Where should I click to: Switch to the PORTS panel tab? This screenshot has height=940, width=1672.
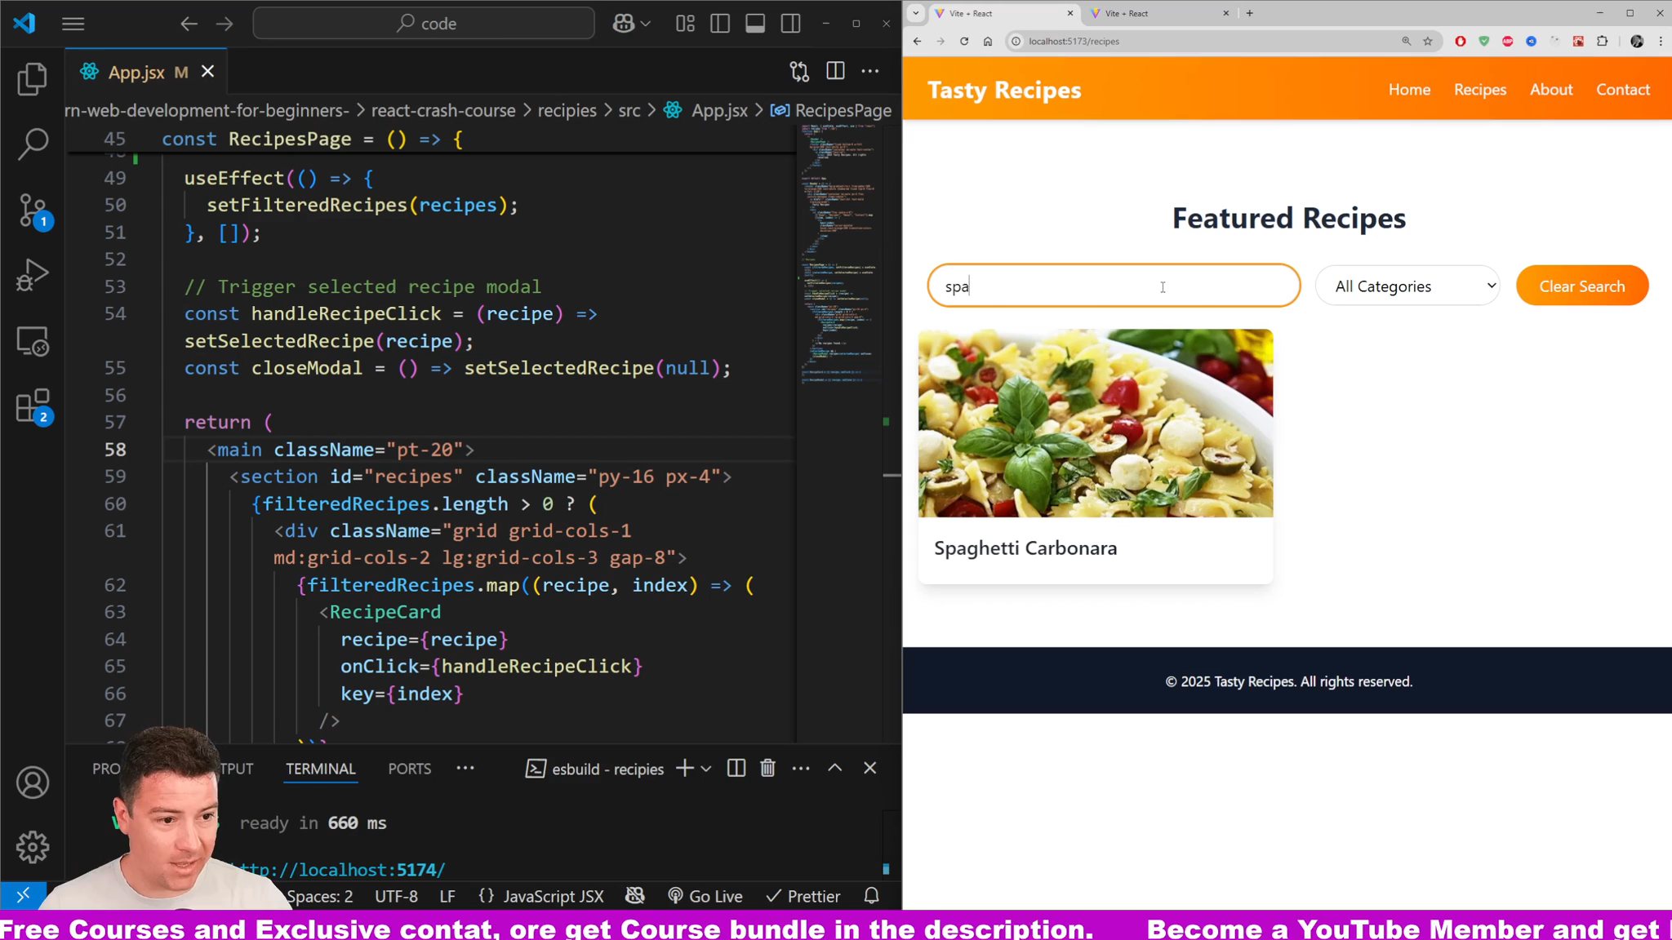click(x=409, y=769)
